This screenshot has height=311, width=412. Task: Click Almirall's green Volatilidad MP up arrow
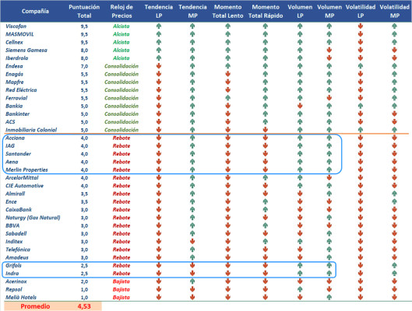coord(394,194)
